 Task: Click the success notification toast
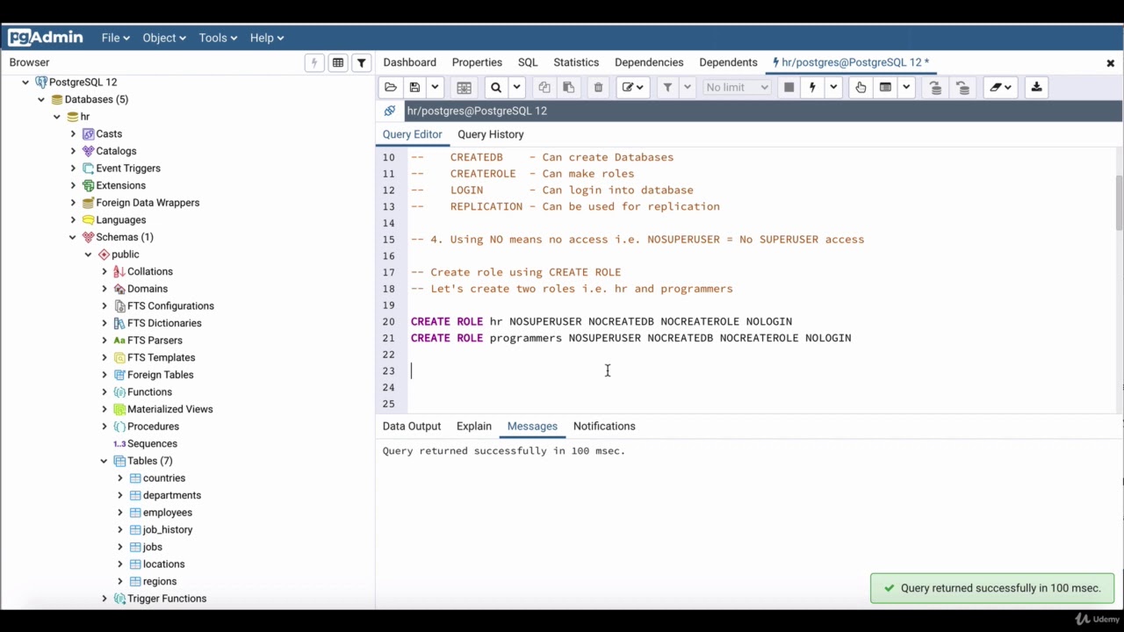click(x=992, y=588)
